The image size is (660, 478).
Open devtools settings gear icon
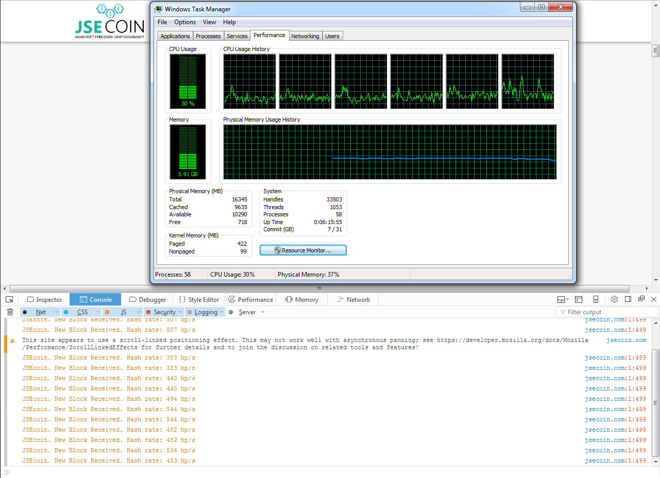pos(614,299)
